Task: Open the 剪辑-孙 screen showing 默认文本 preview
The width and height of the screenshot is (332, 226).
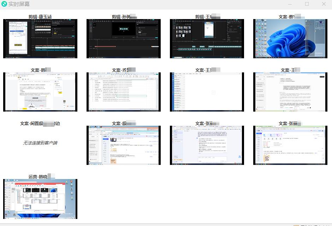Action: click(x=124, y=38)
